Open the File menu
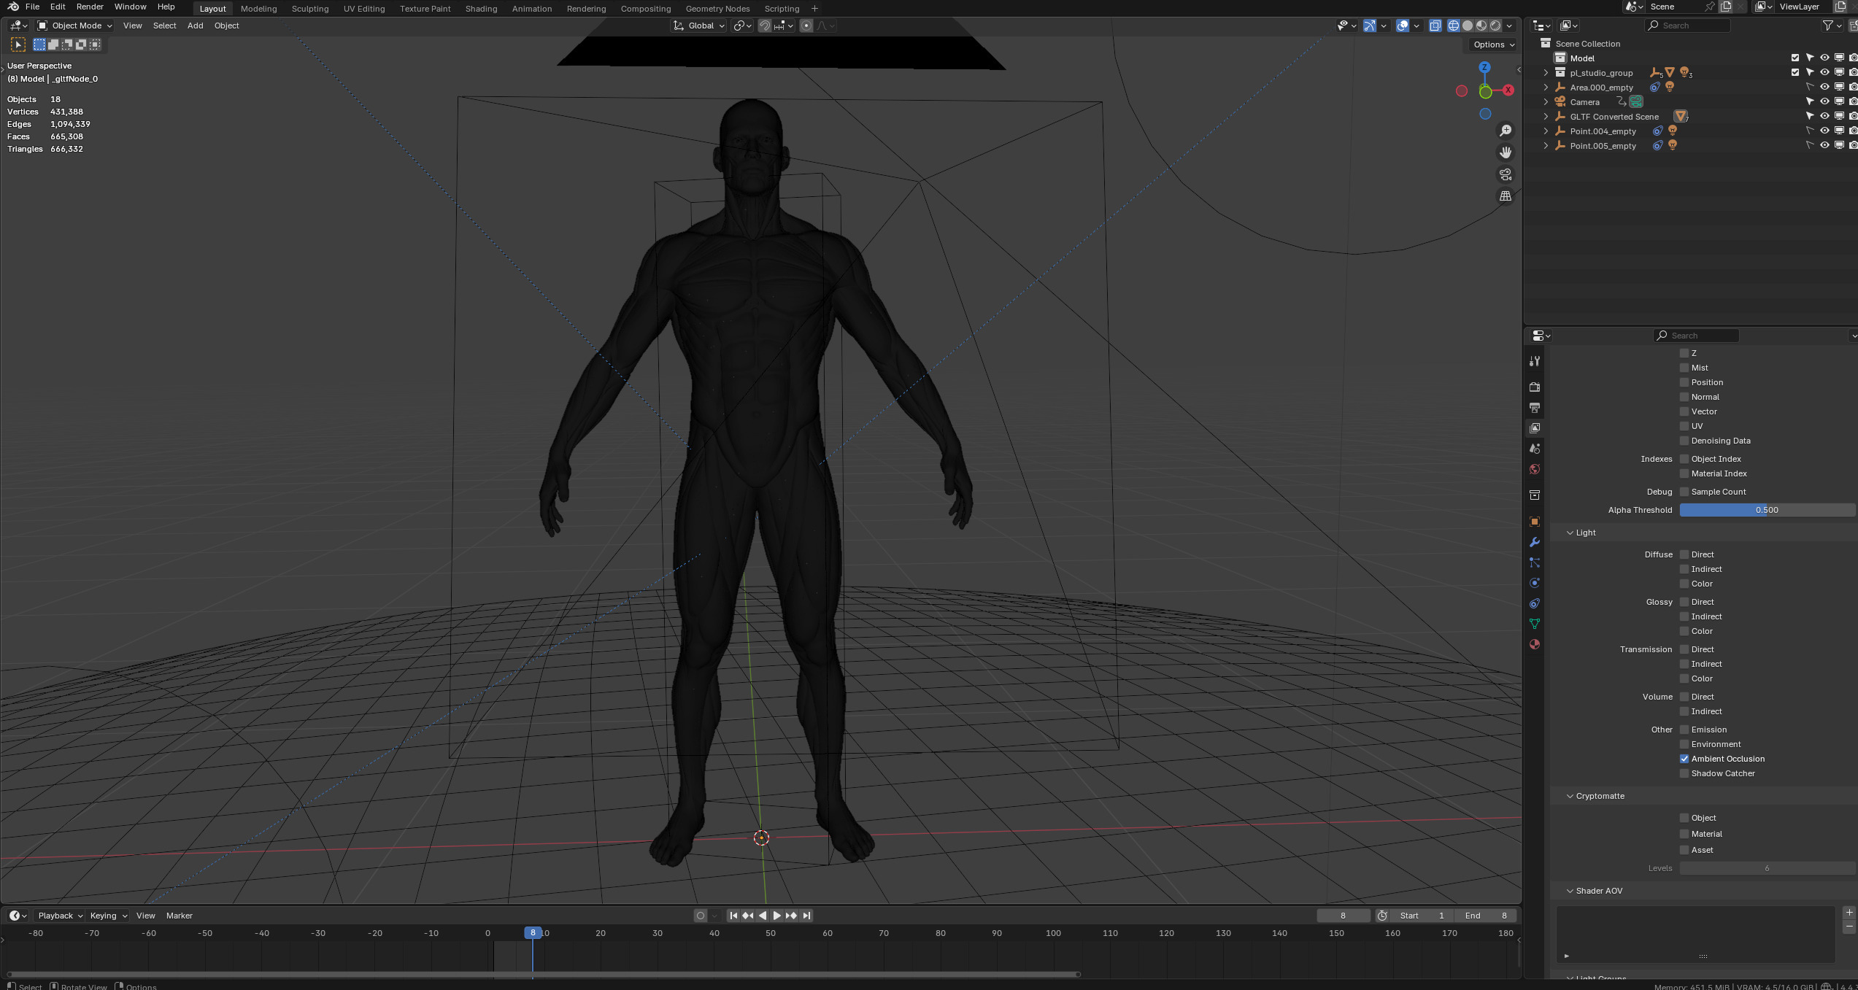The image size is (1858, 990). pyautogui.click(x=32, y=7)
